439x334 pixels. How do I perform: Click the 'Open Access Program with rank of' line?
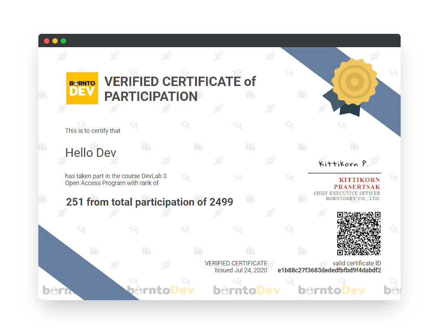point(112,183)
